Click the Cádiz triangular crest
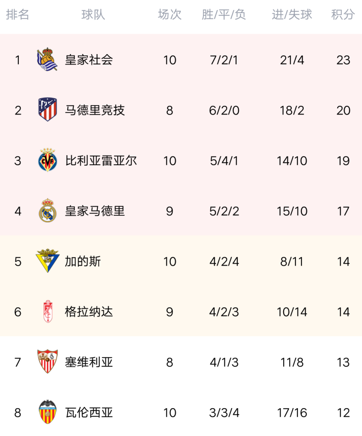Image resolution: width=362 pixels, height=436 pixels. pos(47,261)
